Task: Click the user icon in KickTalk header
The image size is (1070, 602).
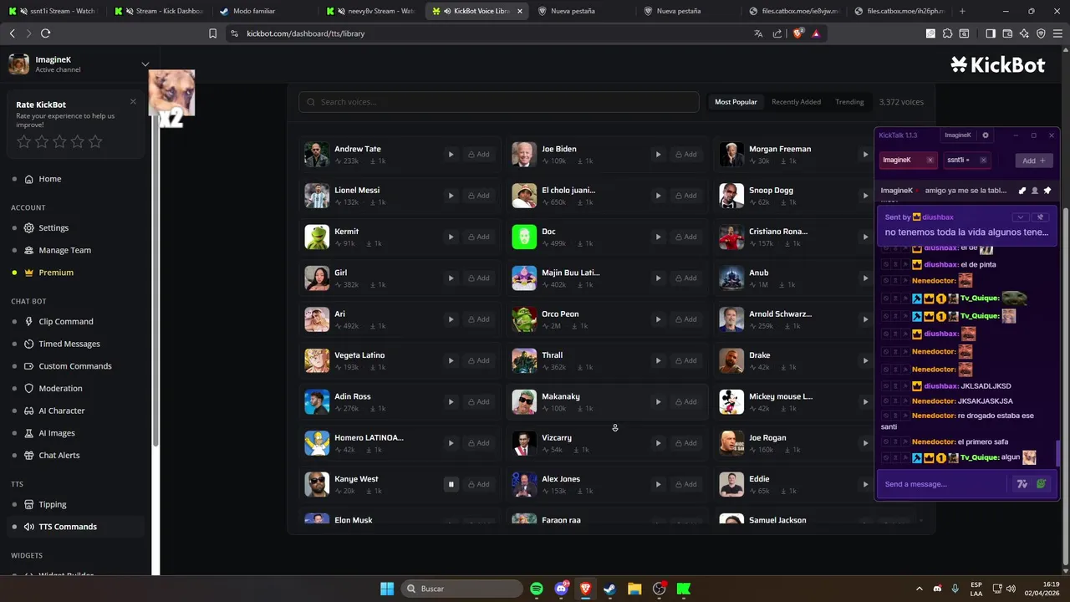Action: coord(1035,191)
